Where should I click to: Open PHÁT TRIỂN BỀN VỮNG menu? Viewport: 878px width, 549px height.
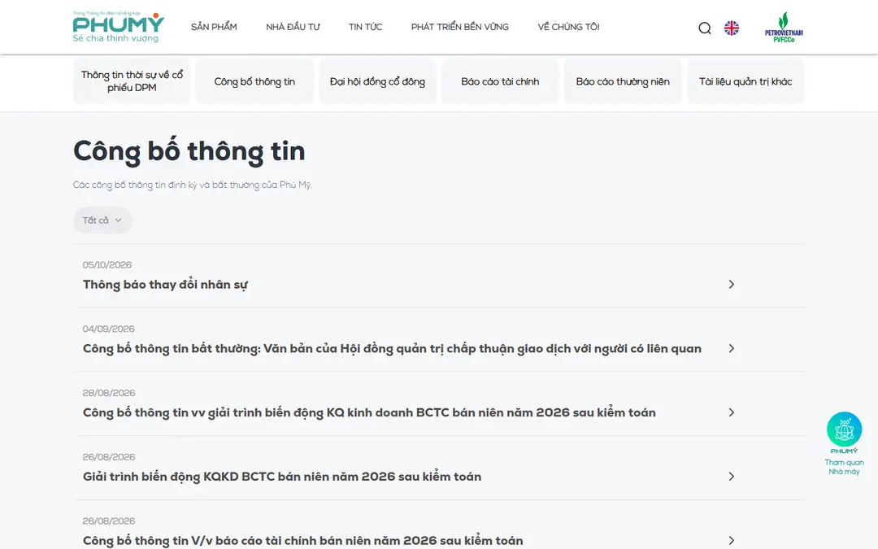tap(459, 27)
